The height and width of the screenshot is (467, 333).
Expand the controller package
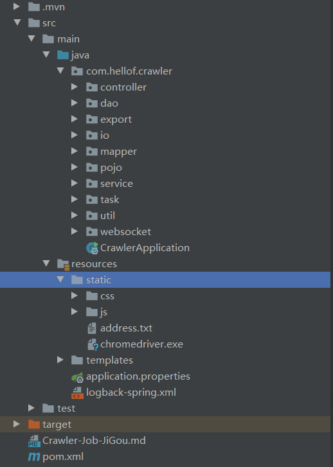75,87
